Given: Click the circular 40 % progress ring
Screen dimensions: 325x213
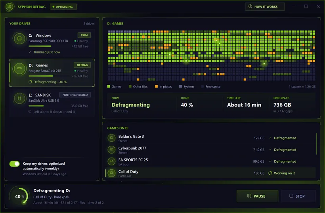Looking at the screenshot, I should 19,196.
